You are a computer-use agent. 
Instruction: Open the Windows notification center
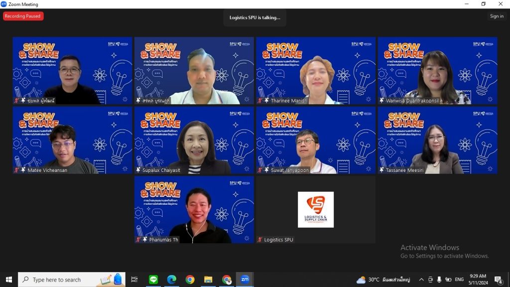click(498, 280)
